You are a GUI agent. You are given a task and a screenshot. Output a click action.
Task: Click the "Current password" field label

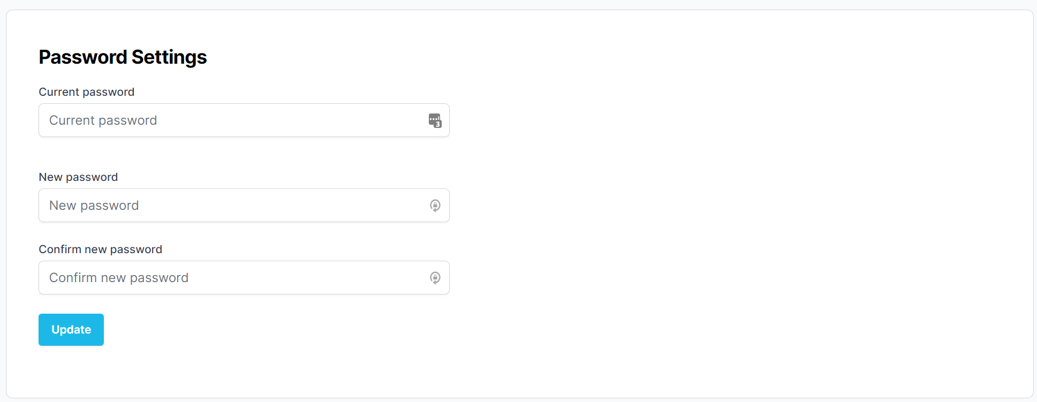point(87,92)
